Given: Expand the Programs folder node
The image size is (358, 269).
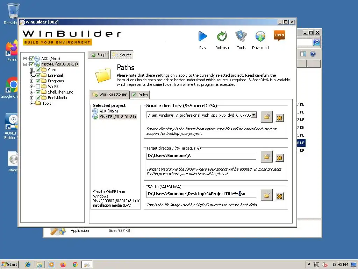Looking at the screenshot, I should pyautogui.click(x=32, y=81).
